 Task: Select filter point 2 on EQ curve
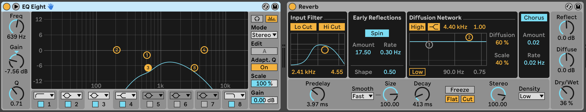[117, 50]
